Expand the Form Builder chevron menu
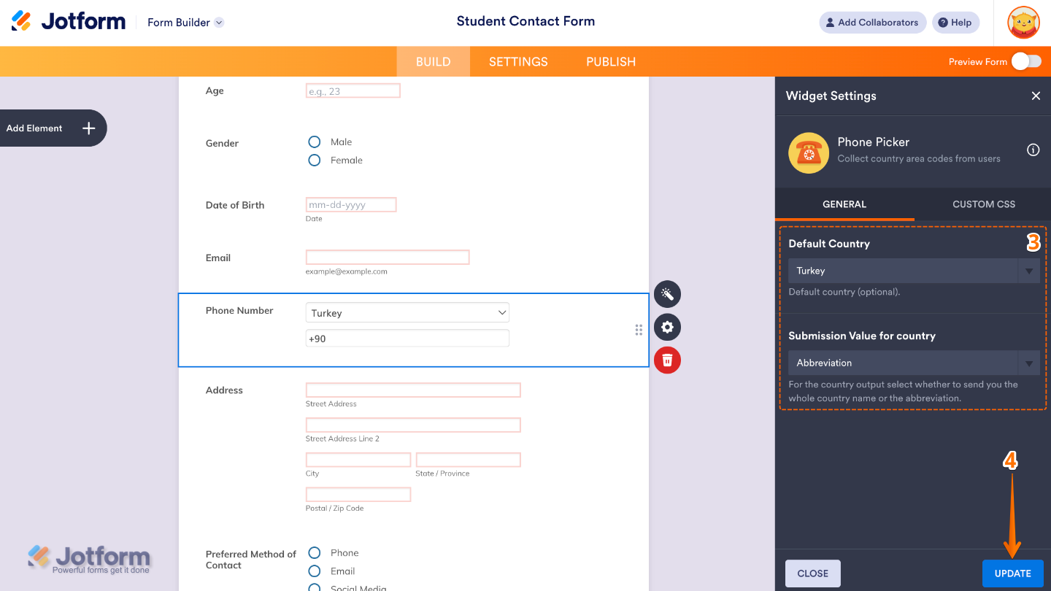Screen dimensions: 1051x591 [218, 22]
